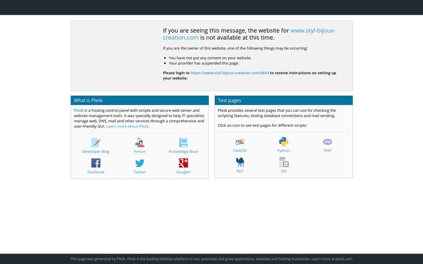Click the 'What is Plesk' panel header
The image size is (423, 264).
tap(140, 100)
